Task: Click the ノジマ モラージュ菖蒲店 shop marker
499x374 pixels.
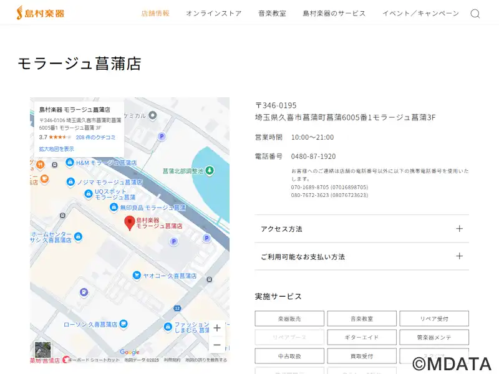Action: (x=70, y=181)
